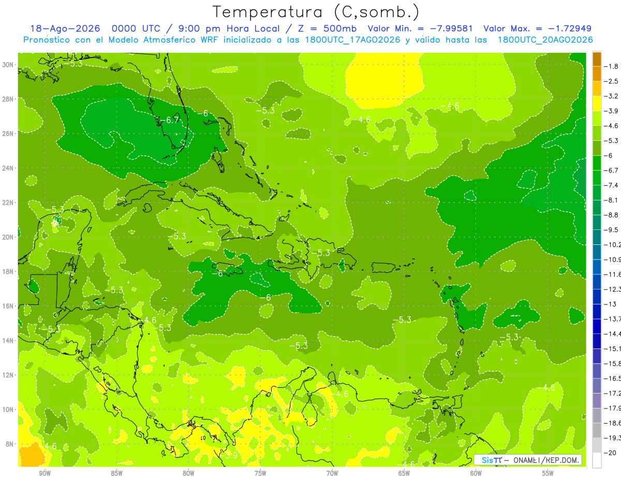Pick the orange swatch between -1.8 and -2.5
Viewport: 621px width, 480px height.
pyautogui.click(x=597, y=74)
